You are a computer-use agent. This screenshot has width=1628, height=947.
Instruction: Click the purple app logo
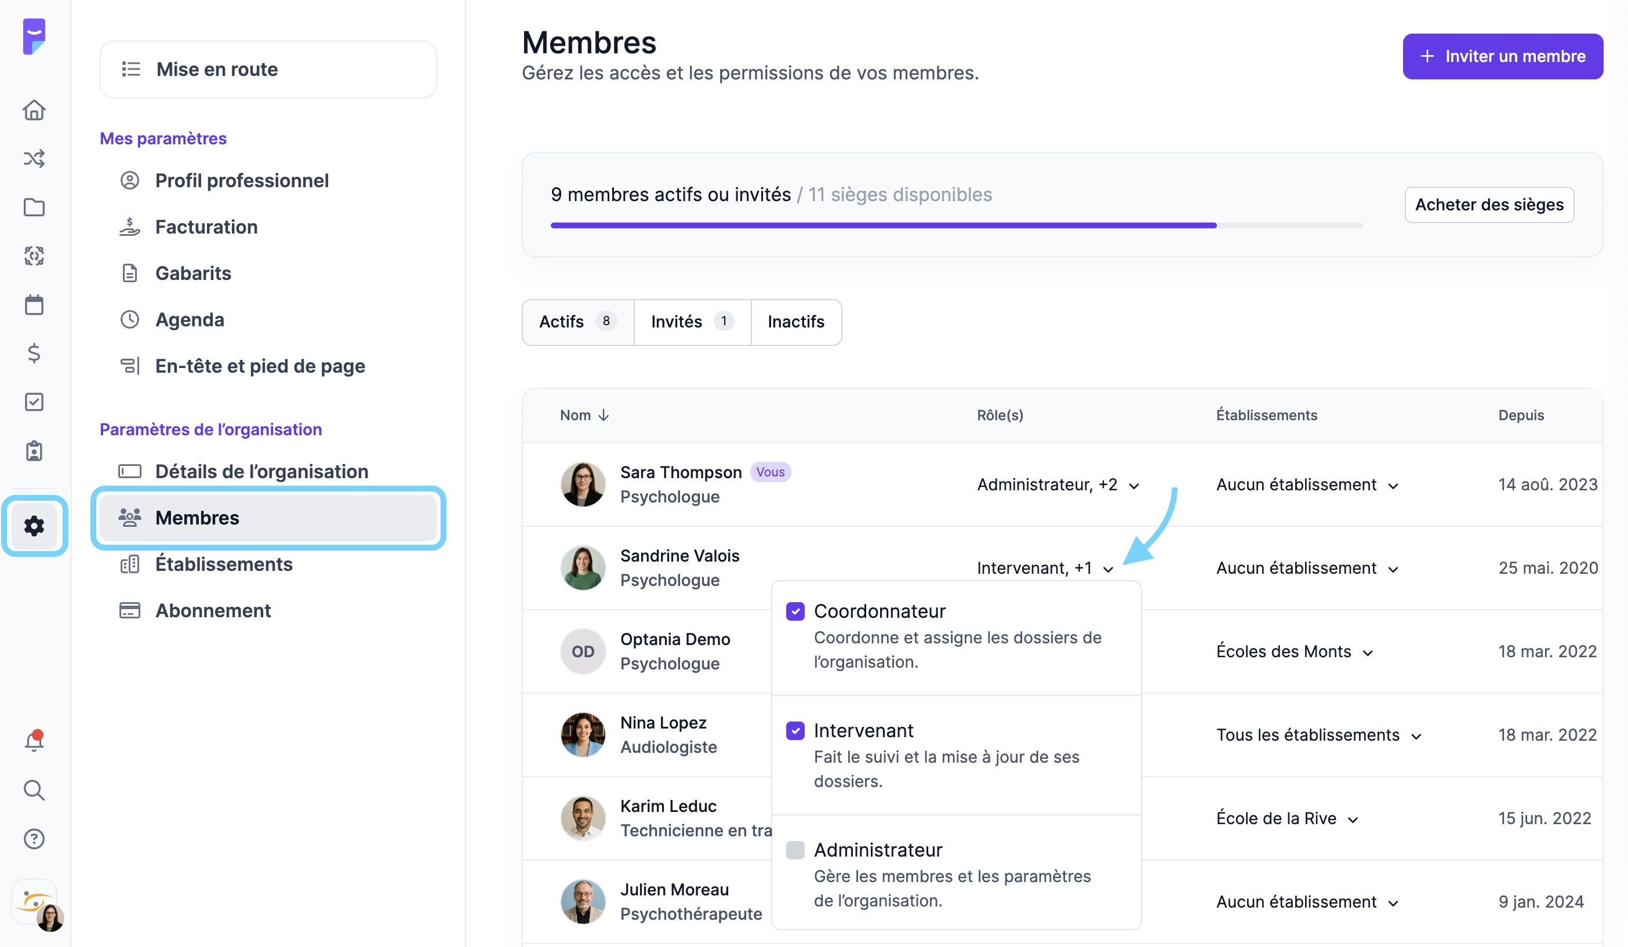pyautogui.click(x=34, y=37)
